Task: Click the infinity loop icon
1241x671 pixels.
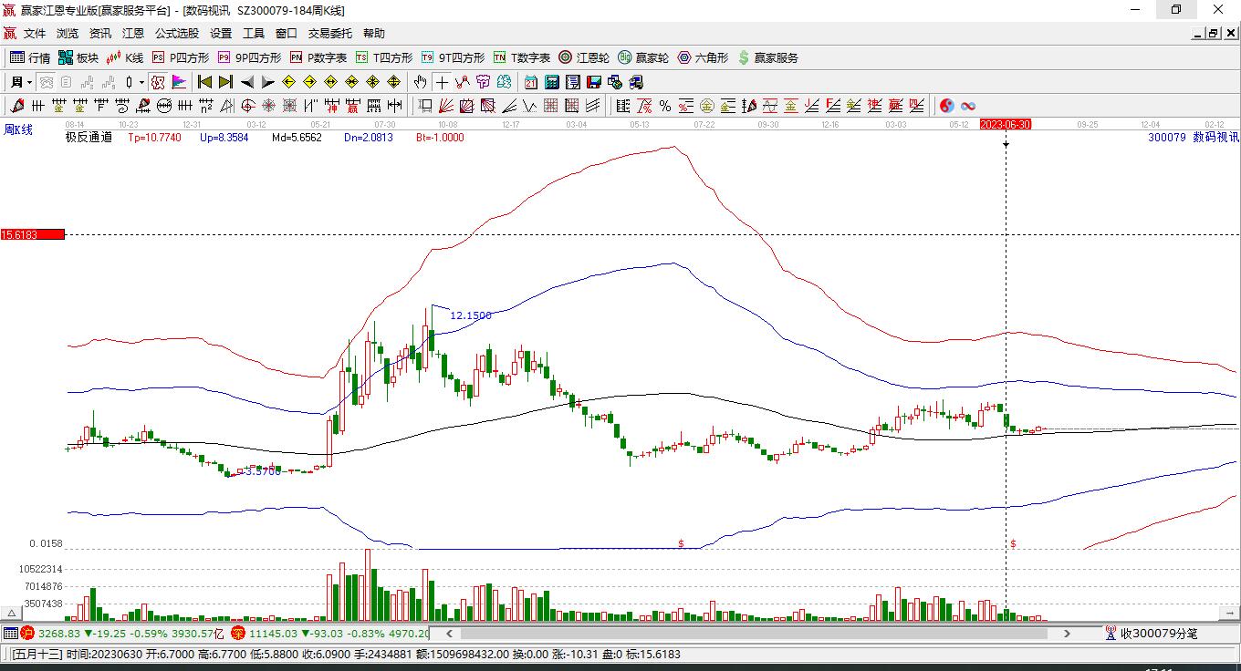Action: tap(968, 106)
